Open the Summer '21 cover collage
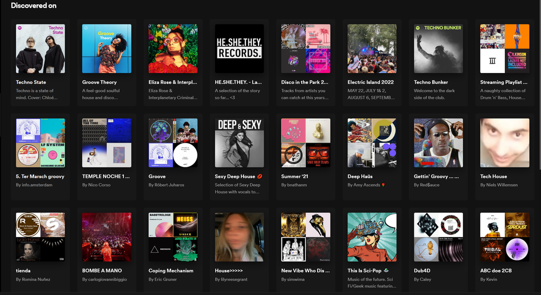This screenshot has width=541, height=295. click(x=306, y=143)
